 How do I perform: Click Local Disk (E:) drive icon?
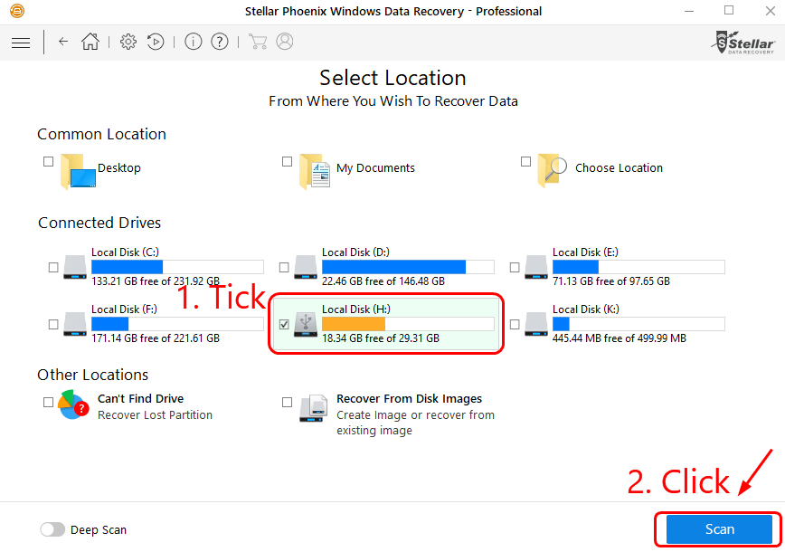pyautogui.click(x=536, y=268)
